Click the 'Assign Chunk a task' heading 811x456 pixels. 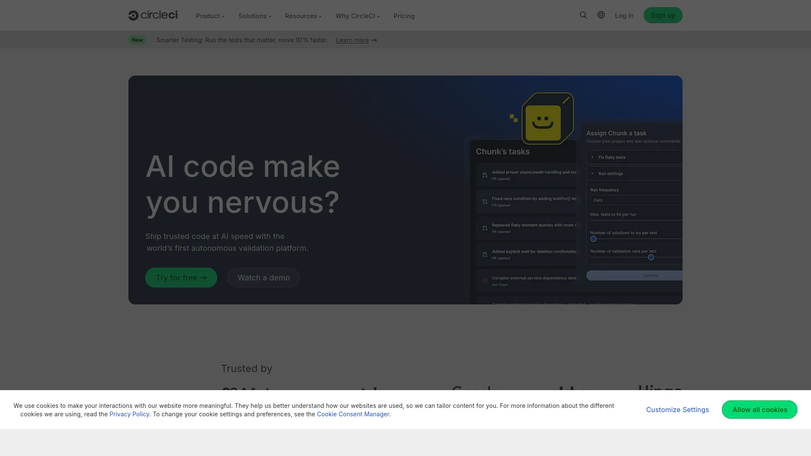coord(616,133)
